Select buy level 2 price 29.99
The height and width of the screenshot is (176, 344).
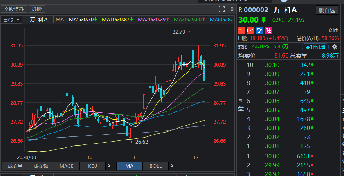tap(272, 165)
